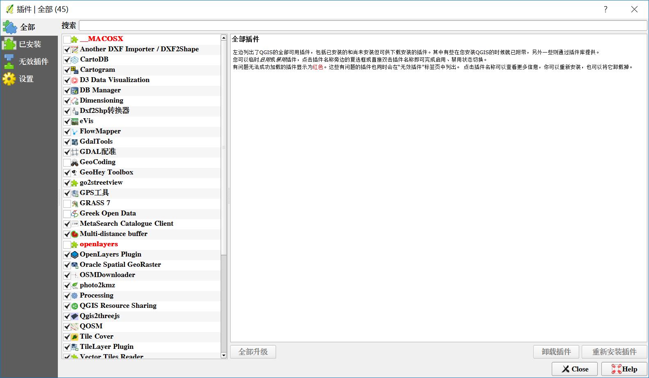Click the Greek Open Data icon

click(75, 214)
